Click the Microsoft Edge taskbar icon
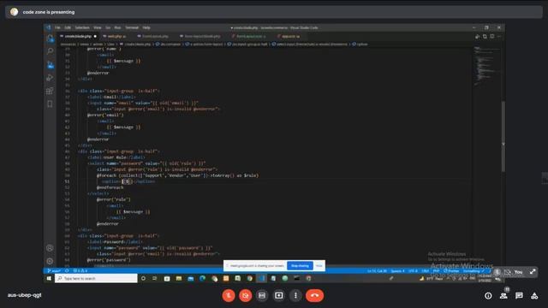This screenshot has width=548, height=308. tap(202, 278)
